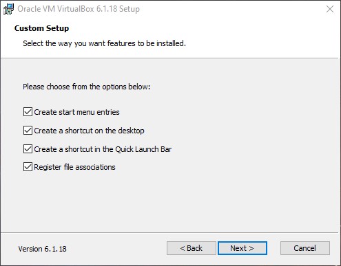
Task: Click the 'Custom Setup' heading
Action: [x=41, y=28]
